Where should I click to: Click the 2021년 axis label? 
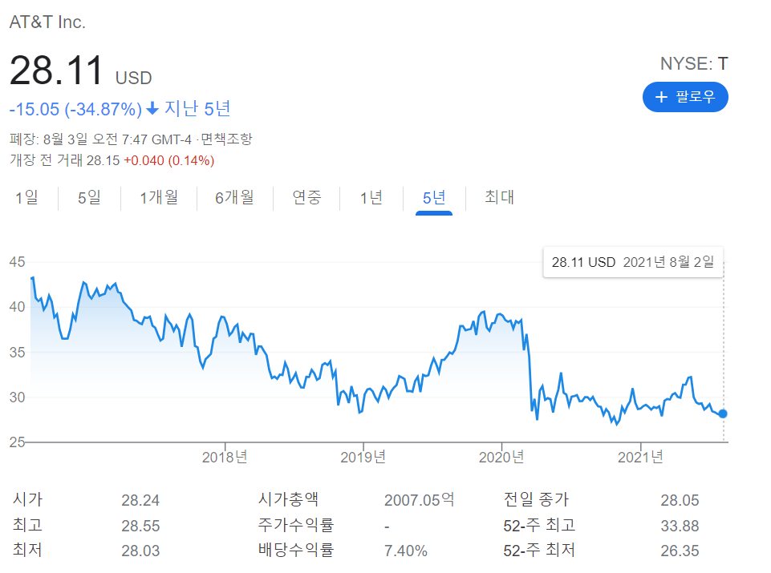point(640,457)
